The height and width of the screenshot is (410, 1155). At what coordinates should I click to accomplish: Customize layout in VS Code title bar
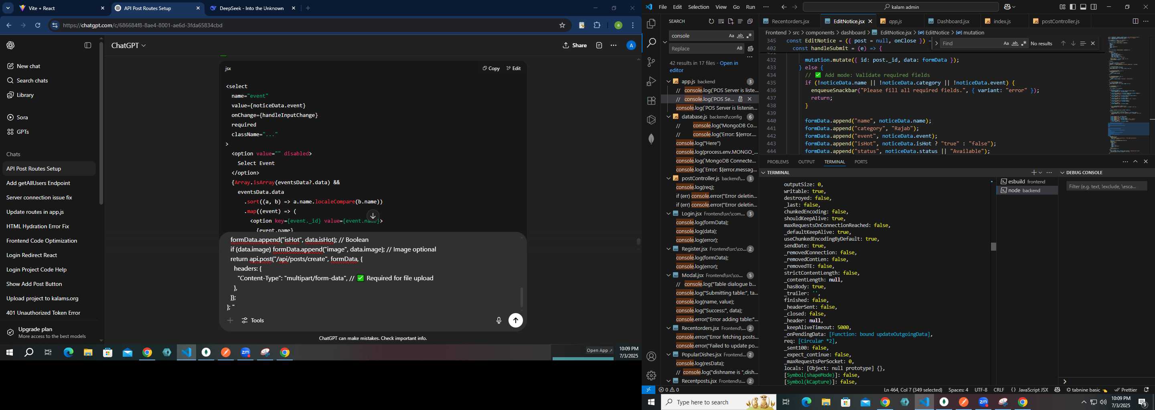coord(1062,7)
